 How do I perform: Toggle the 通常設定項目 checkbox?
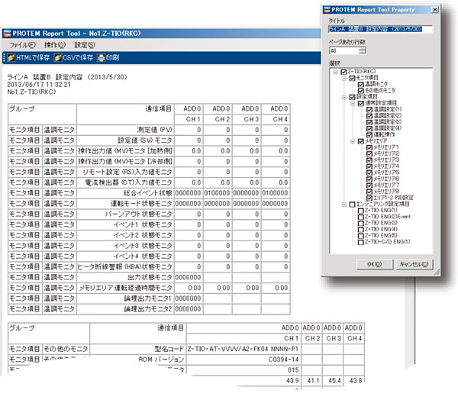coord(361,103)
